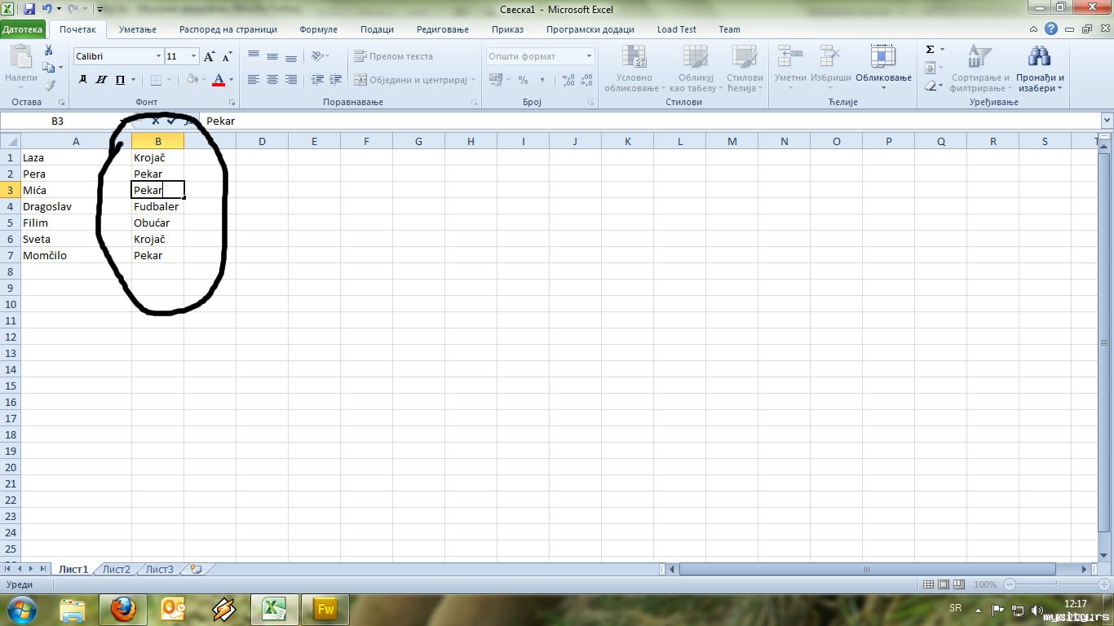
Task: Click the Redo arrow icon
Action: pyautogui.click(x=71, y=9)
